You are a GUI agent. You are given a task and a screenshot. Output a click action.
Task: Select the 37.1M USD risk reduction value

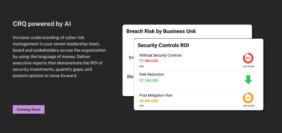point(148,81)
